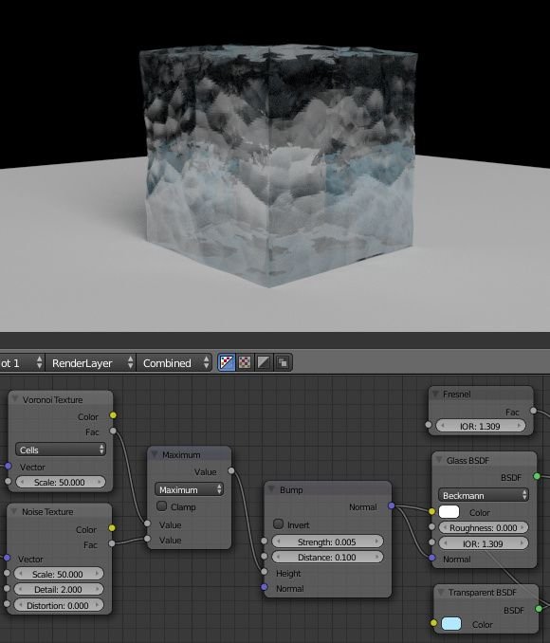Click Noise Texture Vector input socket
The height and width of the screenshot is (643, 550).
(x=7, y=558)
